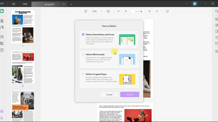218x122 pixels.
Task: Restore down the application window
Action: pyautogui.click(x=213, y=4)
